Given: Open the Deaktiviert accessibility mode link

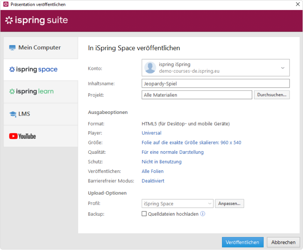Looking at the screenshot, I should 153,181.
